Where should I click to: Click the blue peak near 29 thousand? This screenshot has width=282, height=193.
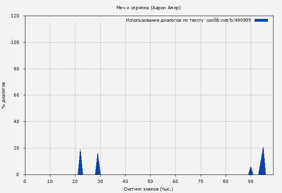[97, 166]
